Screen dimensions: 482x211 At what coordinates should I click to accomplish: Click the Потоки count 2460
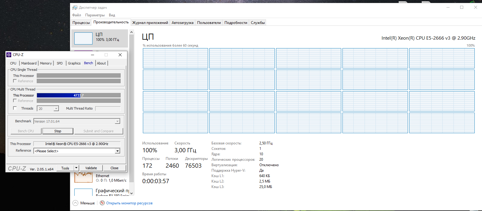coord(172,166)
